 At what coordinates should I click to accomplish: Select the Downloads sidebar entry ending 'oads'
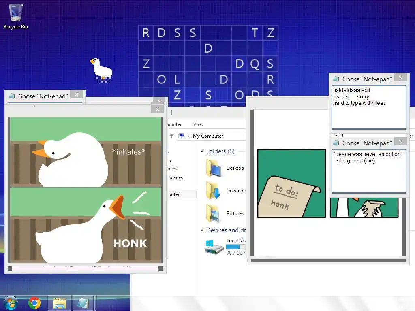point(173,169)
